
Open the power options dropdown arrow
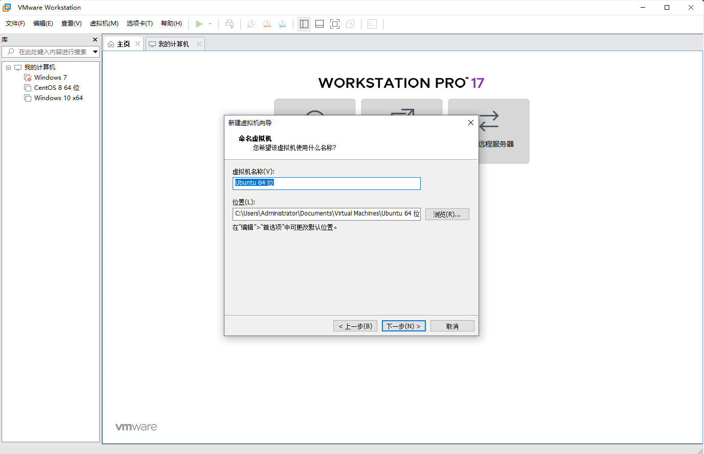click(210, 24)
